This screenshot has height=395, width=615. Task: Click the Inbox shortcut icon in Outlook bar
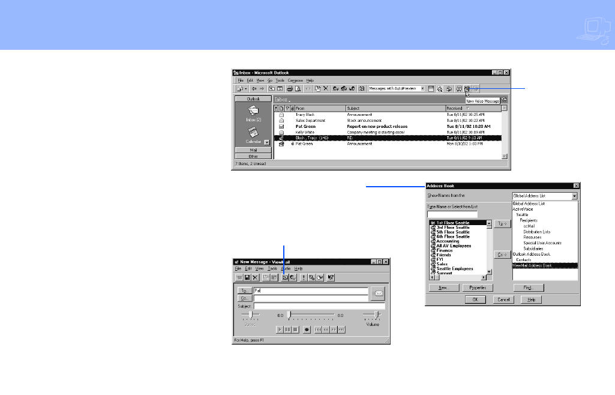(x=253, y=110)
